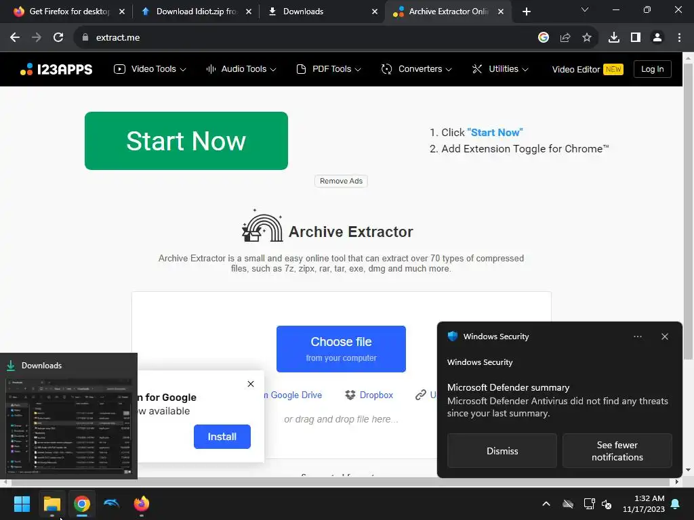Open the Google icon in address bar

tap(544, 38)
